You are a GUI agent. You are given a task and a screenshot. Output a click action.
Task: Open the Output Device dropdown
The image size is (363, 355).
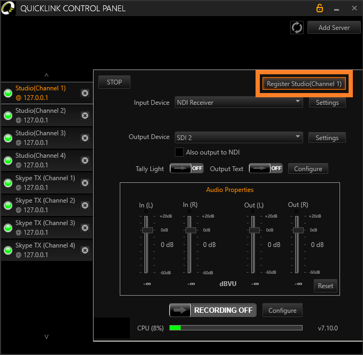tap(238, 137)
